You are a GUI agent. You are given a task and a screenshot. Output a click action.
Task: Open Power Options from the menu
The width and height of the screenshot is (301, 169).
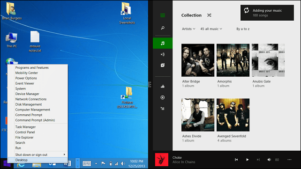click(x=38, y=78)
